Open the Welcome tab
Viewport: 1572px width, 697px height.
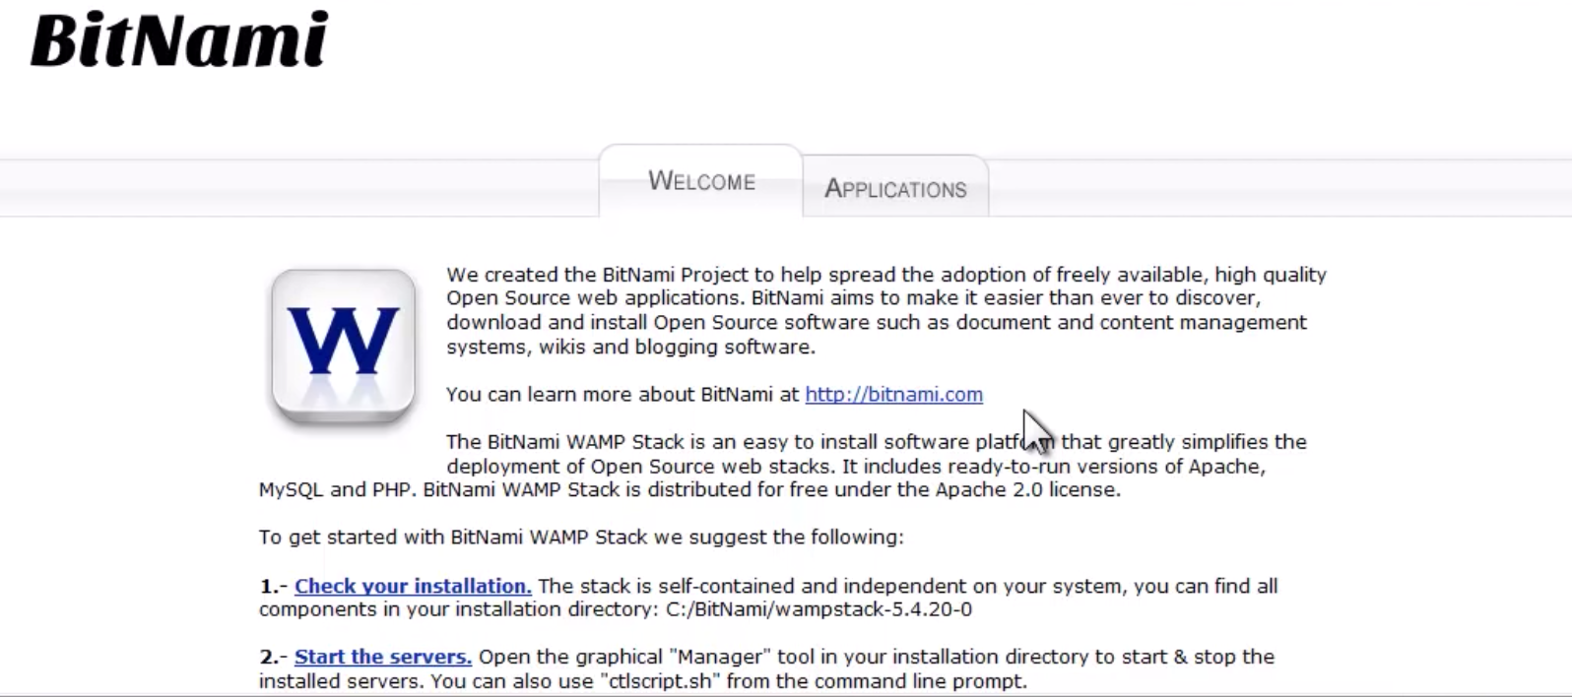pos(701,181)
